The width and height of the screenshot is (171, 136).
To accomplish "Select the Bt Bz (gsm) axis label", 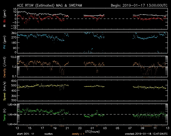I will click(5, 19).
